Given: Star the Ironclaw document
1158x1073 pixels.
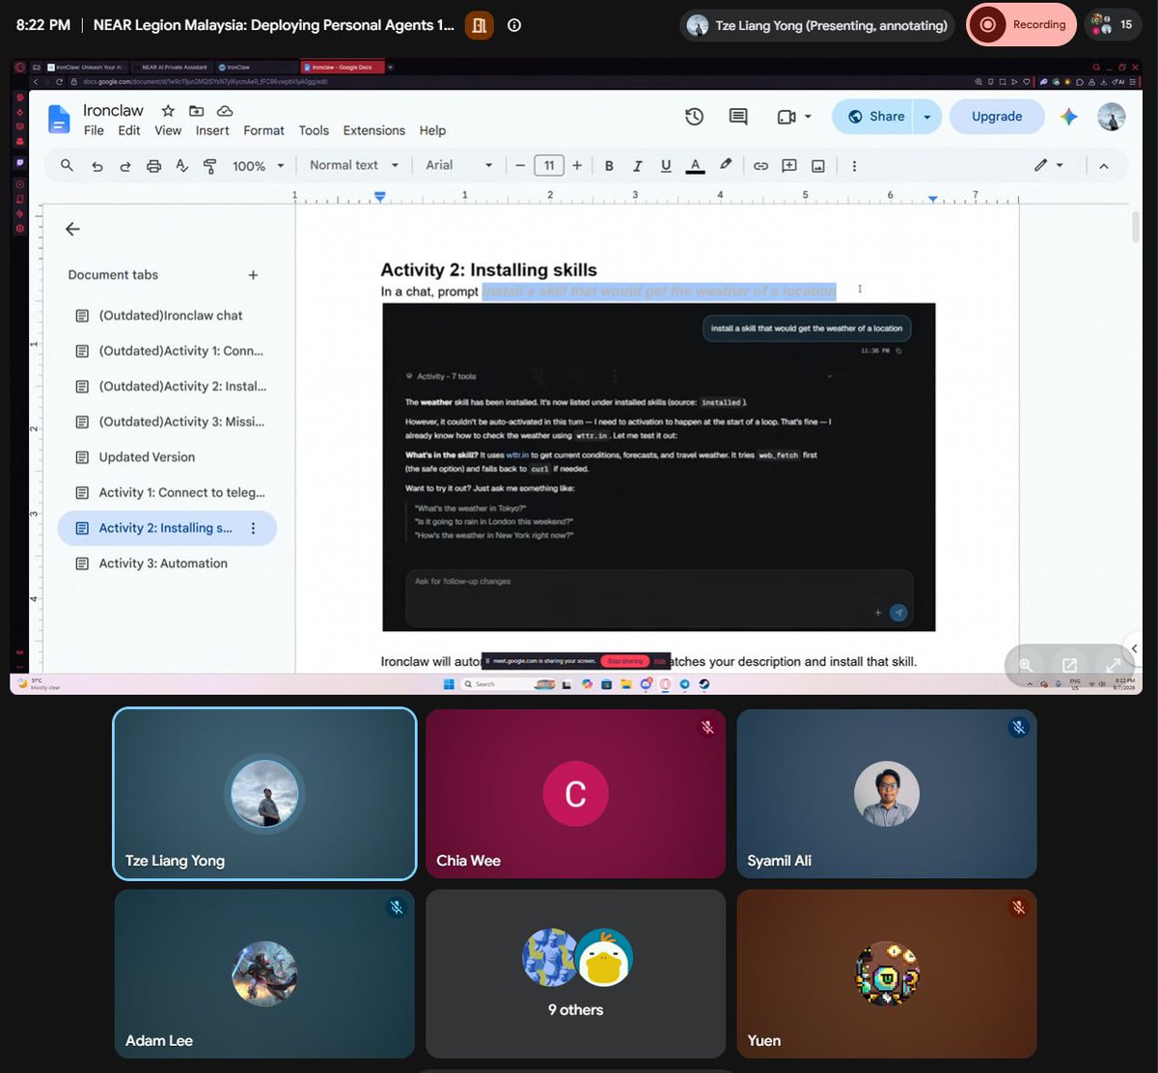Looking at the screenshot, I should (x=168, y=111).
